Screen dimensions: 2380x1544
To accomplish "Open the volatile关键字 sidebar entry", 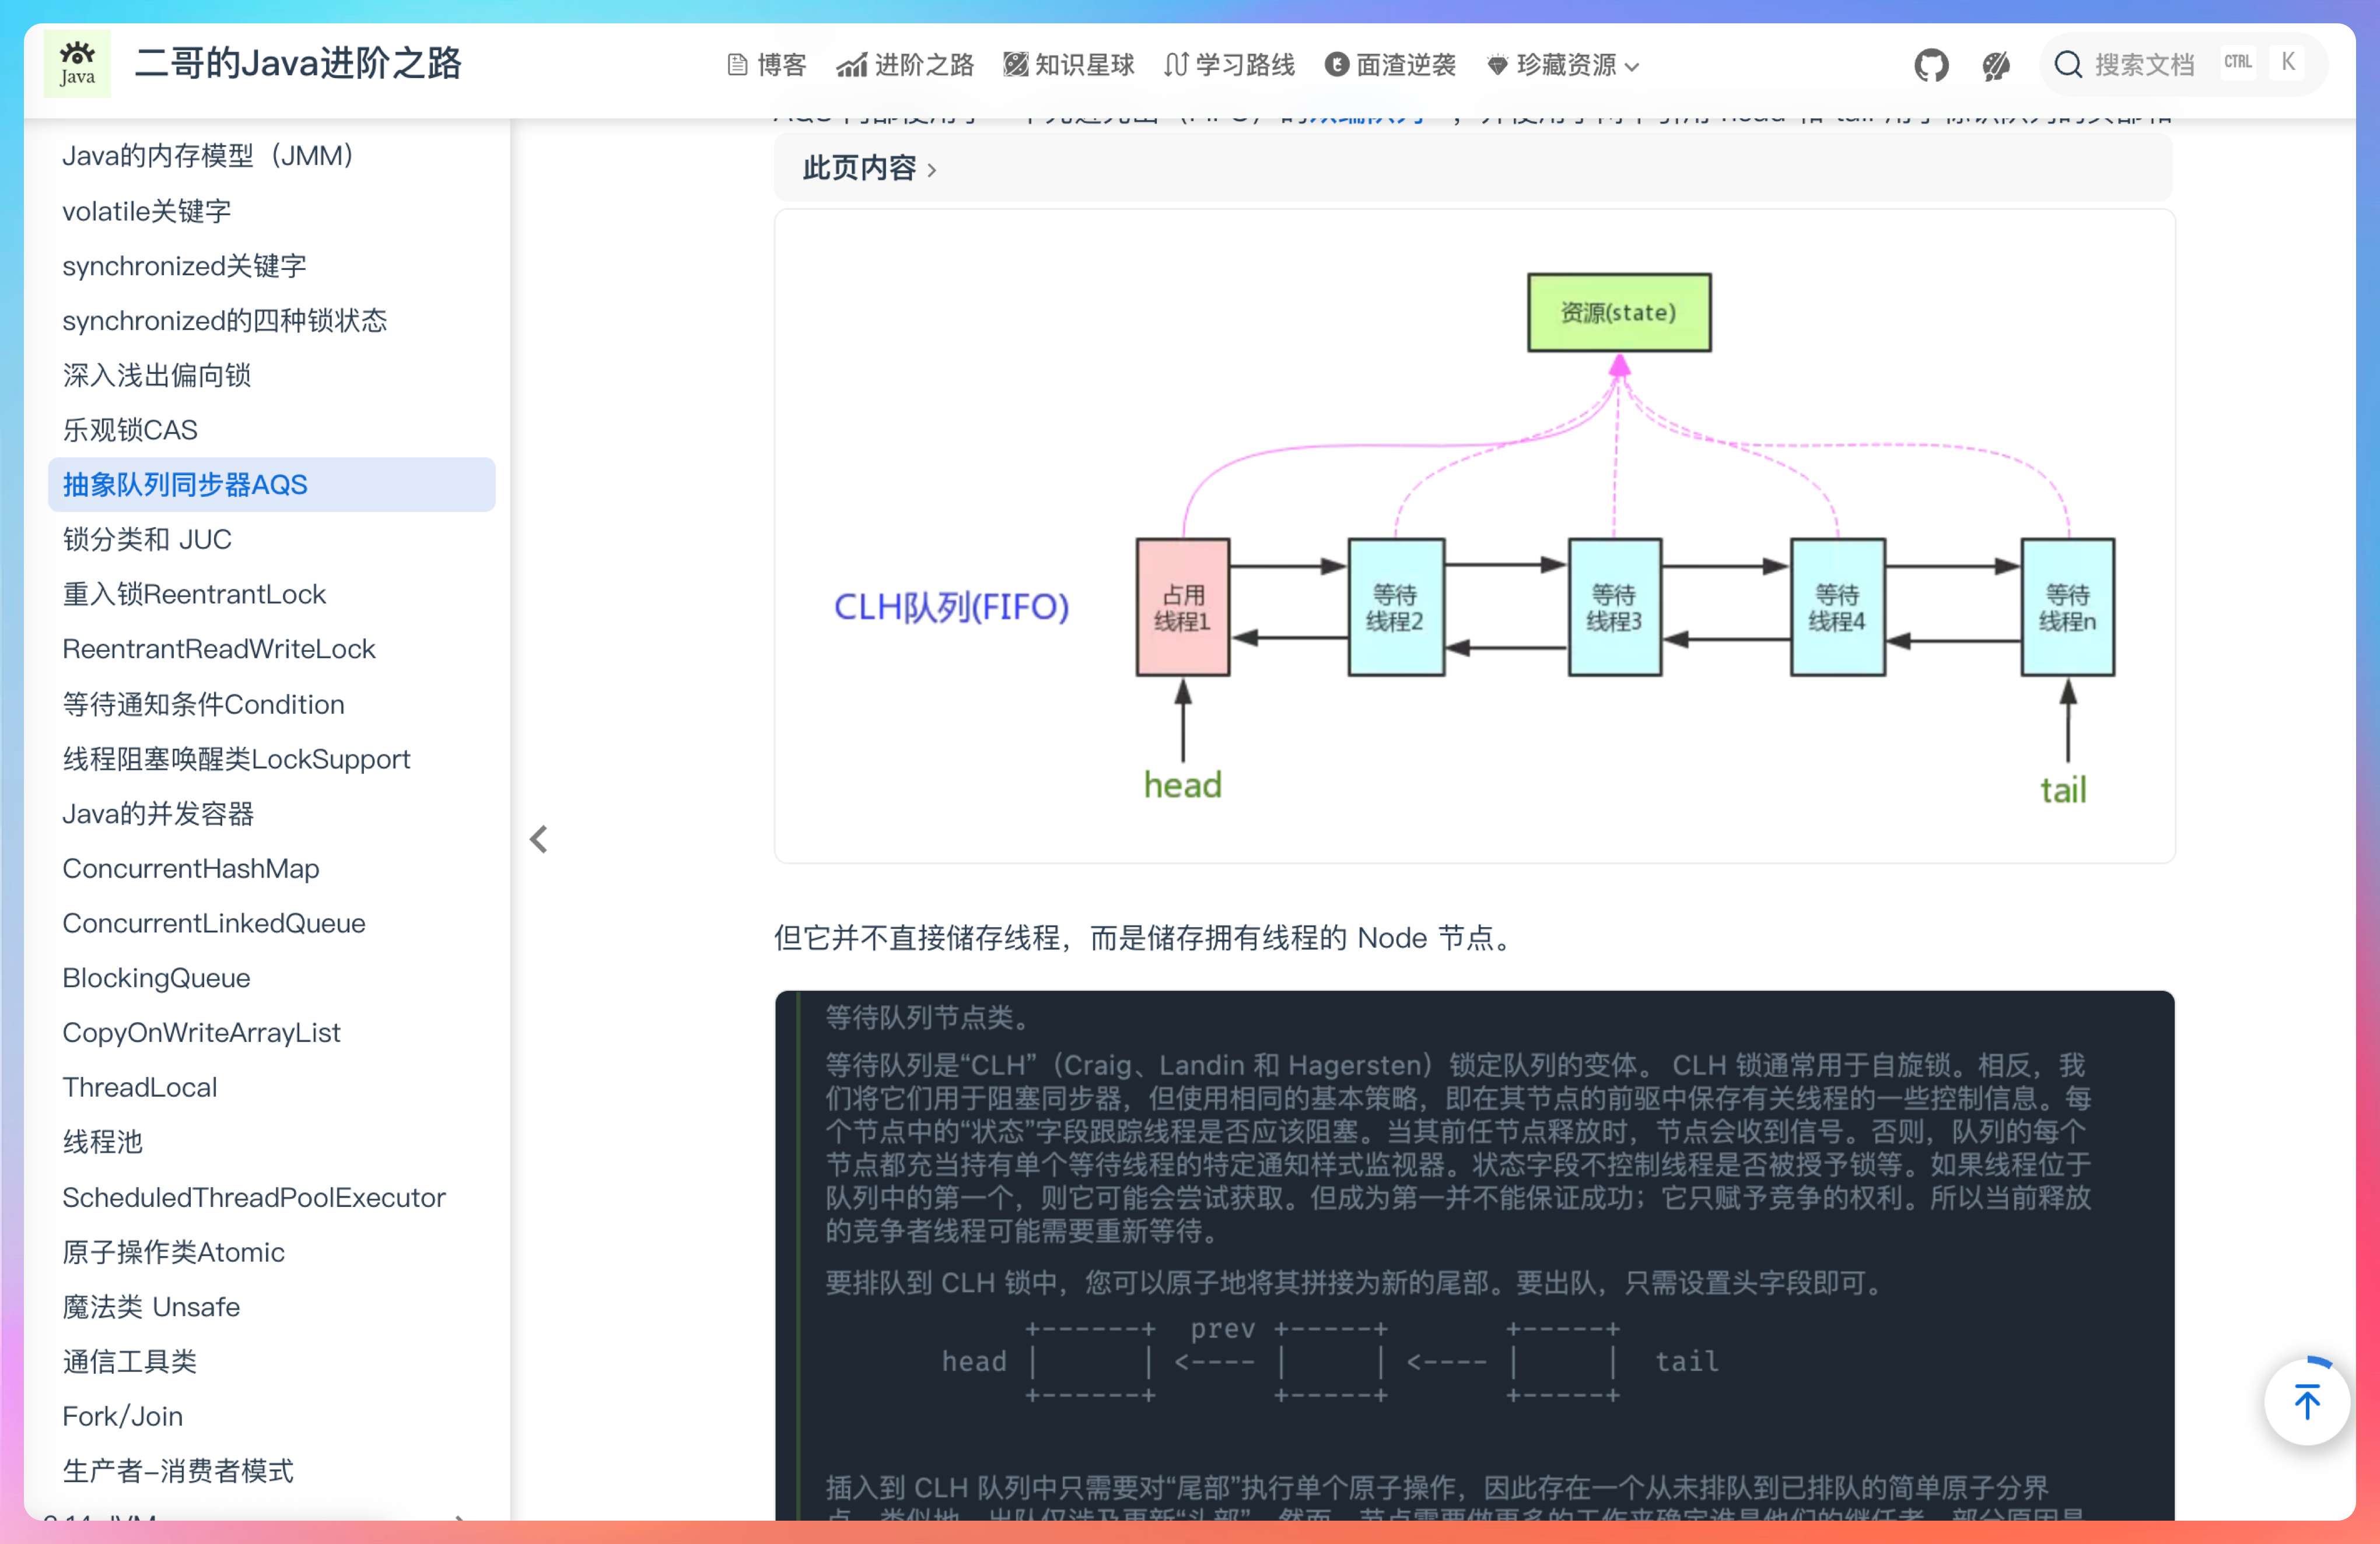I will (x=147, y=211).
